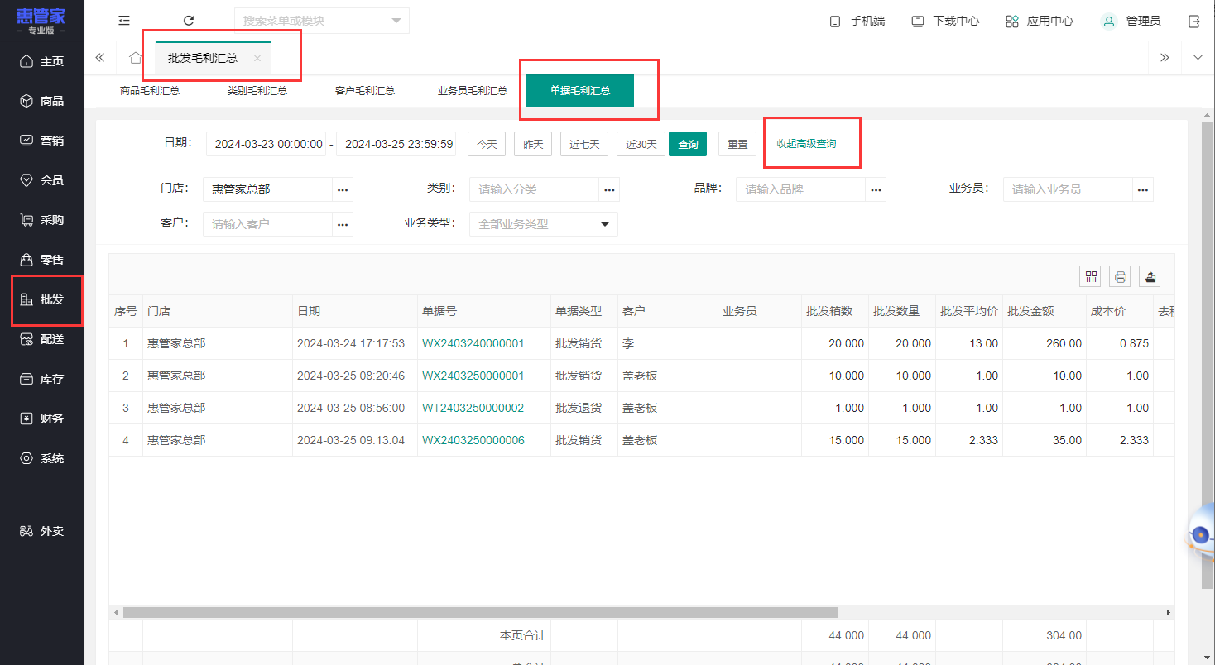Click the 查询 button
The image size is (1215, 665).
[688, 144]
